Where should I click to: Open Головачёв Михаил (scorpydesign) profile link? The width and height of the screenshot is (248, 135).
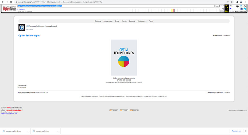[x=43, y=26]
